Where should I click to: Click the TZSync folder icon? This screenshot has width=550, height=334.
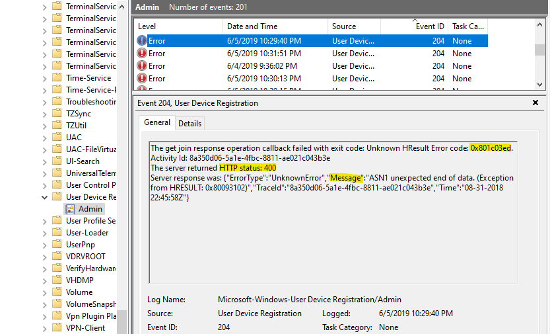[x=57, y=114]
